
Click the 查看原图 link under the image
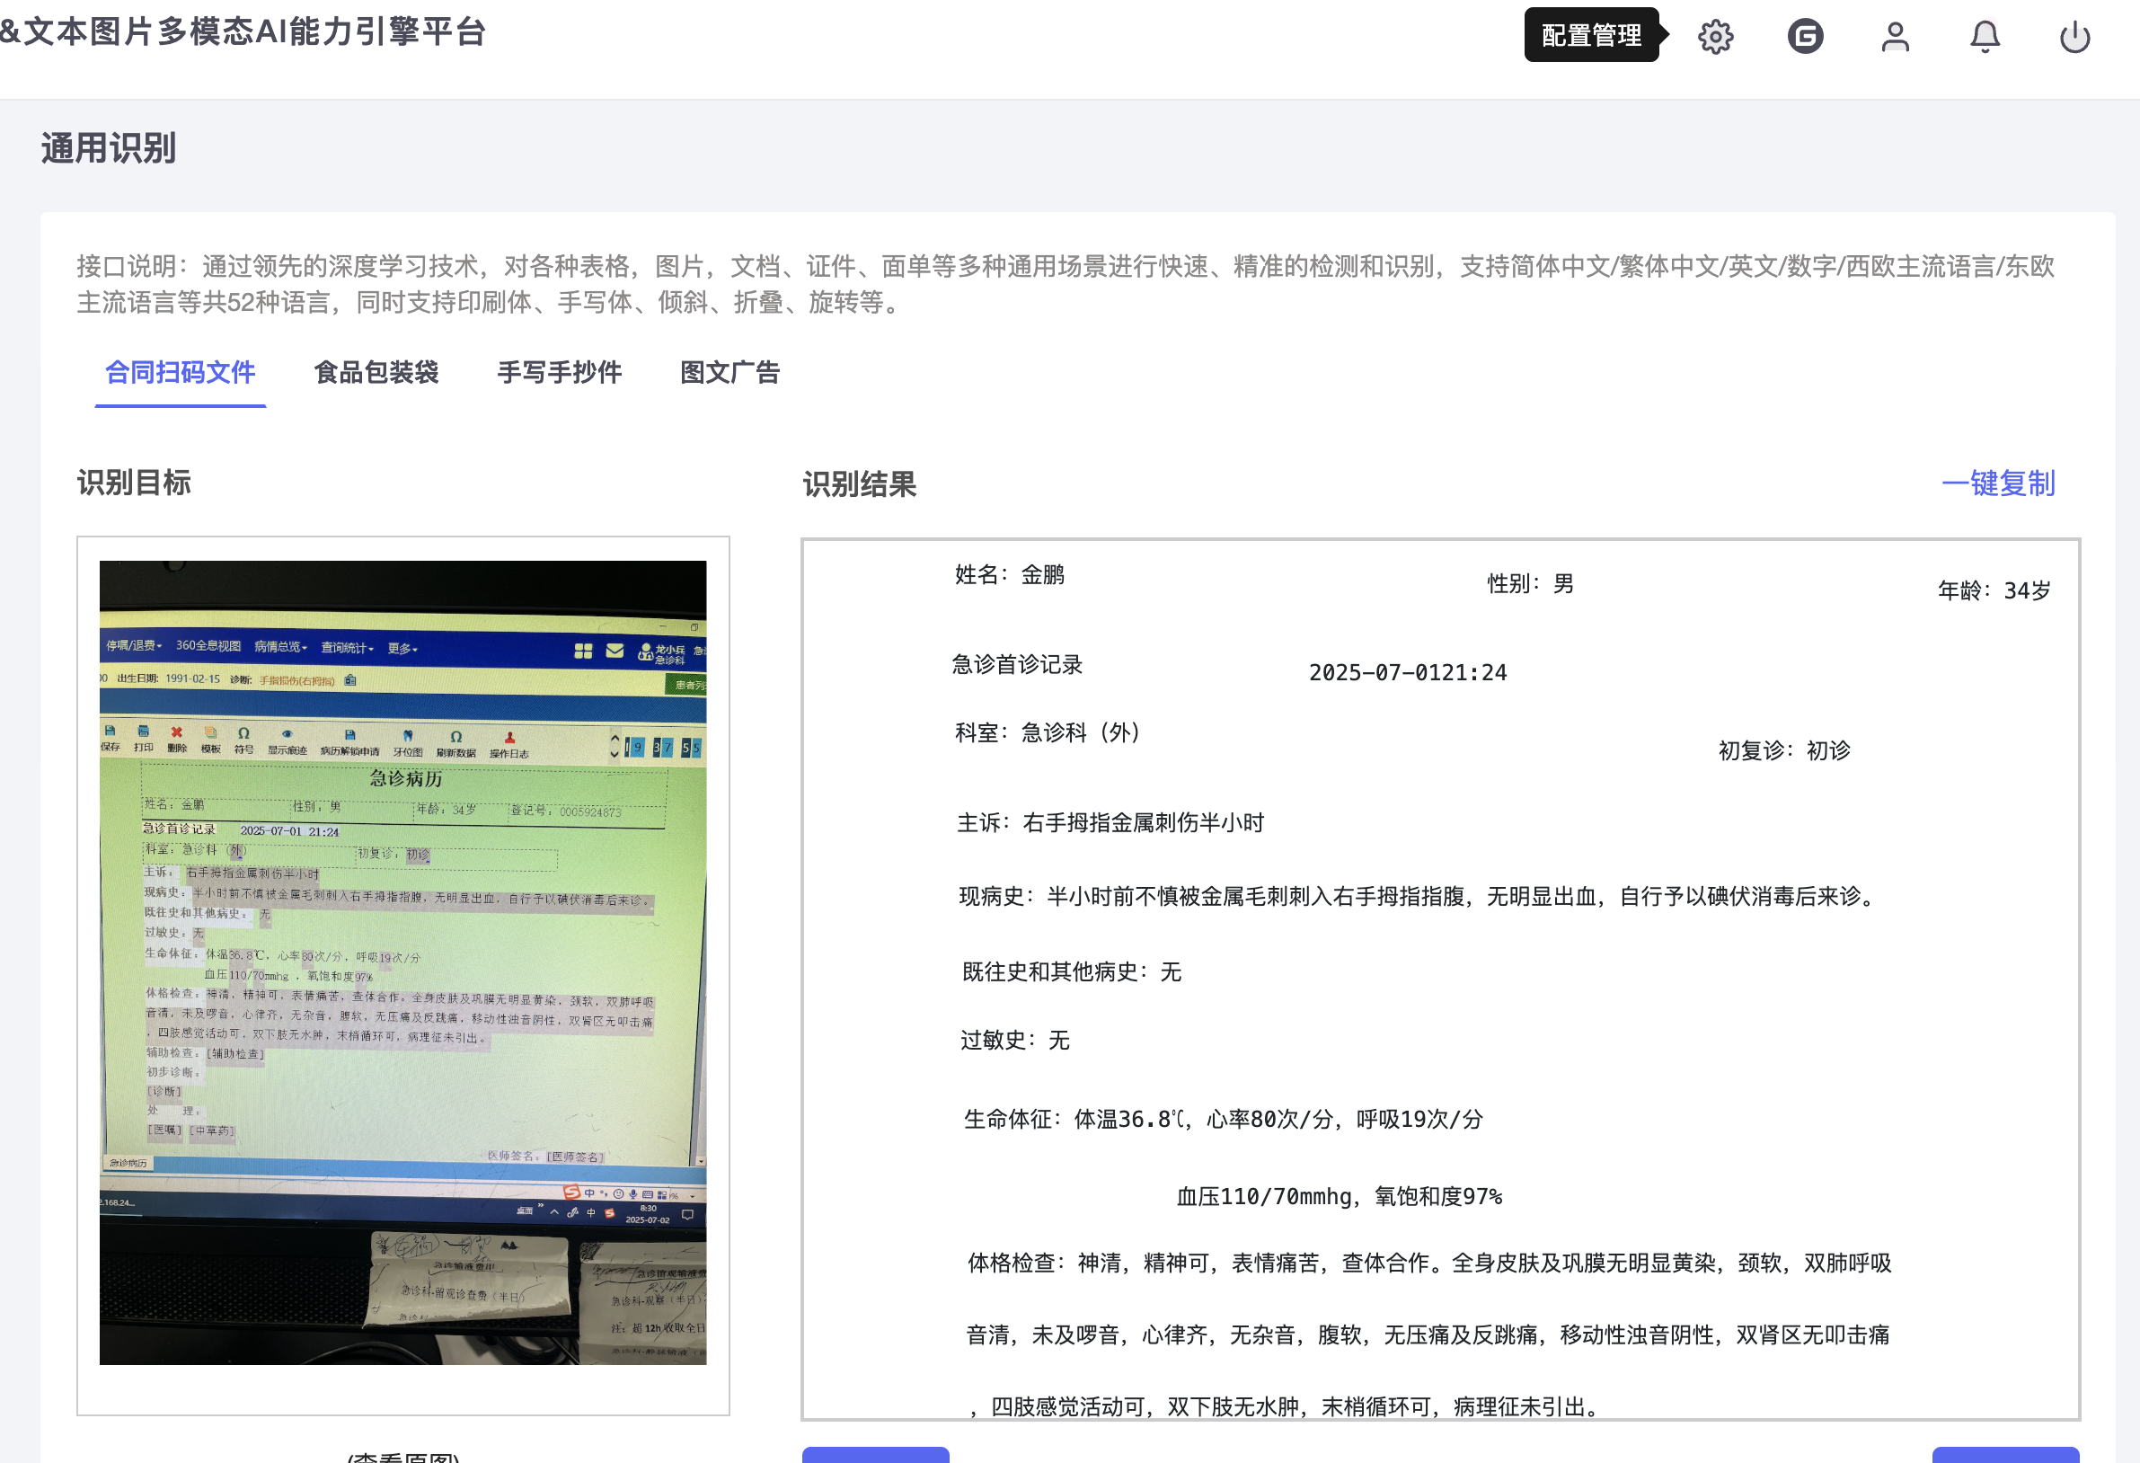click(402, 1456)
